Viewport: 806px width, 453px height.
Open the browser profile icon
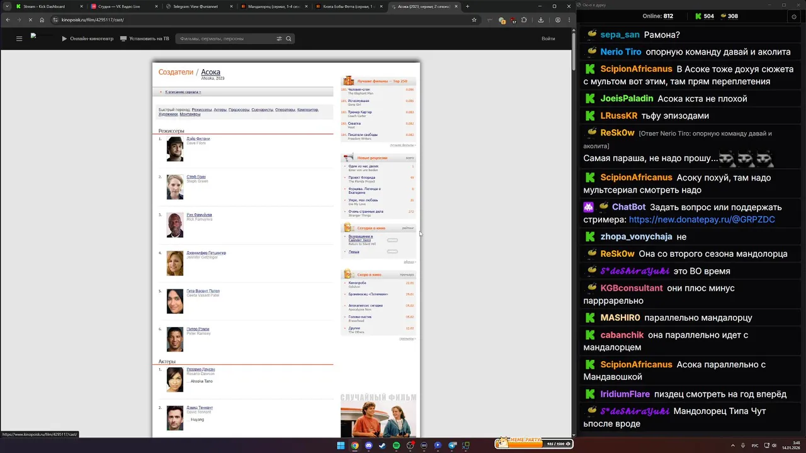[x=558, y=20]
